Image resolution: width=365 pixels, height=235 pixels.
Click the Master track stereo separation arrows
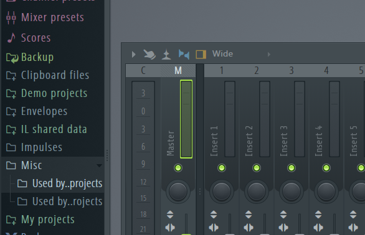pyautogui.click(x=170, y=228)
